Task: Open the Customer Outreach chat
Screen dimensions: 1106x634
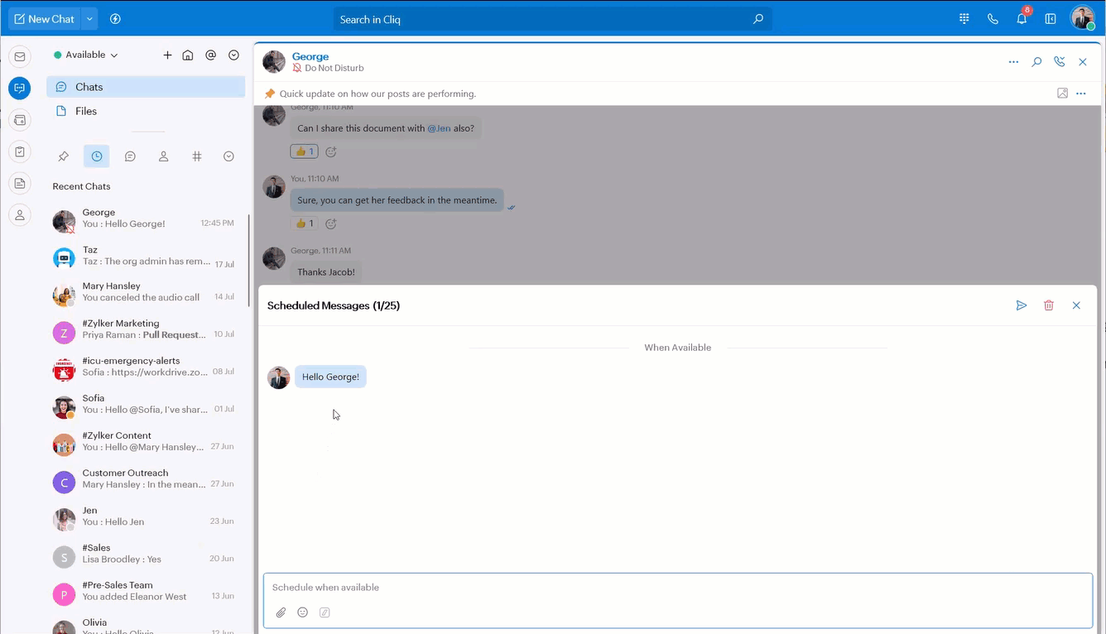Action: coord(146,481)
